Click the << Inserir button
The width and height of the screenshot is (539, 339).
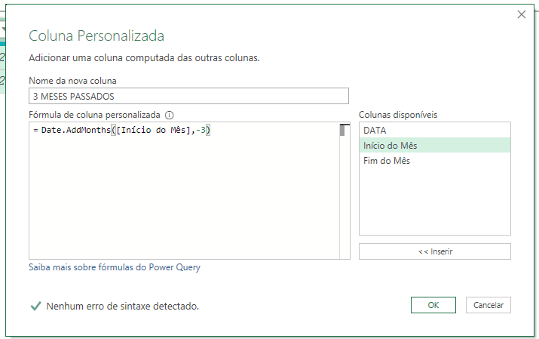pyautogui.click(x=435, y=251)
